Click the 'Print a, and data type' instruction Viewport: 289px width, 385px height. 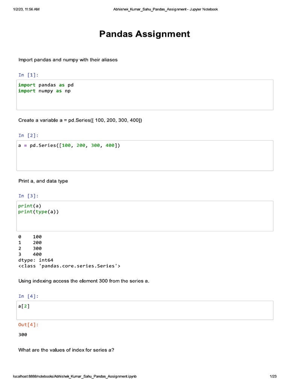click(x=43, y=181)
